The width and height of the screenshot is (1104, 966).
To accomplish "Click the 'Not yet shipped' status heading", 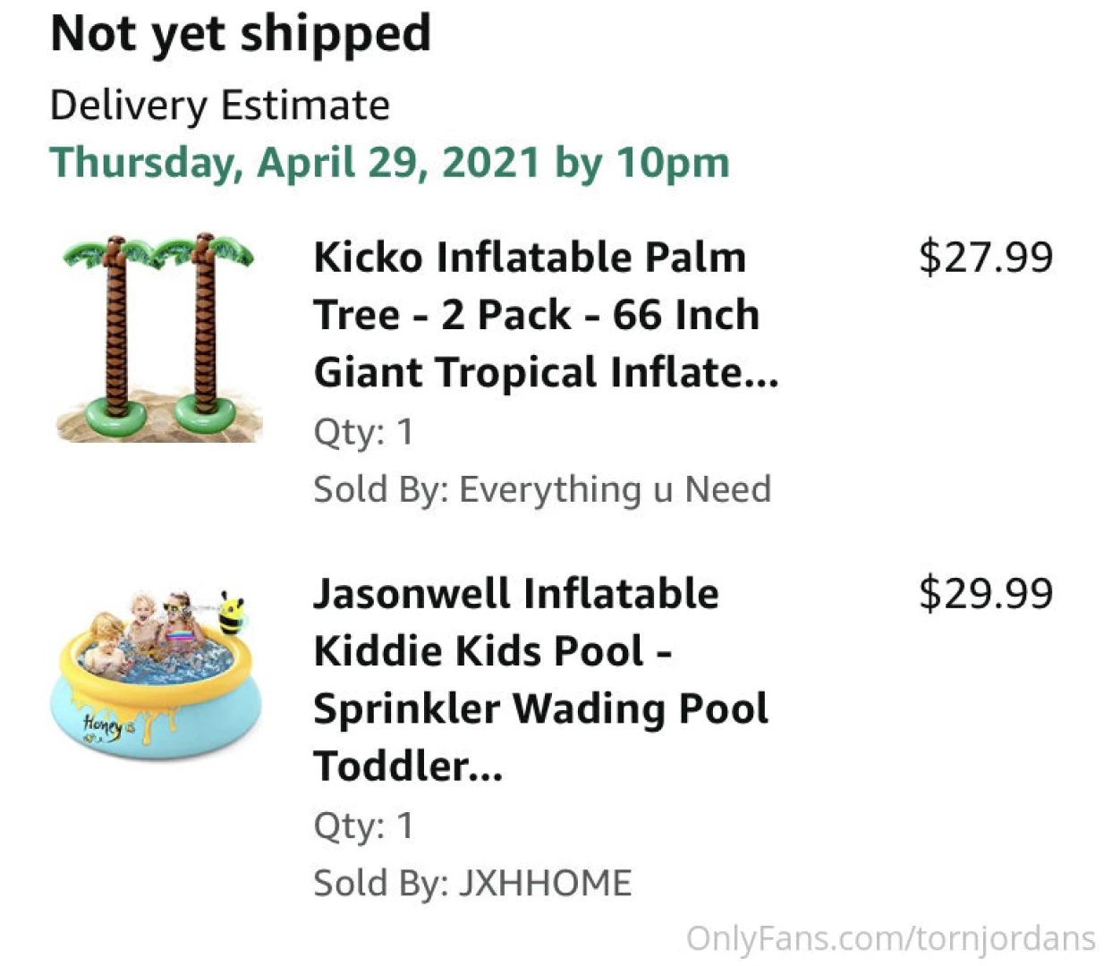I will point(241,34).
